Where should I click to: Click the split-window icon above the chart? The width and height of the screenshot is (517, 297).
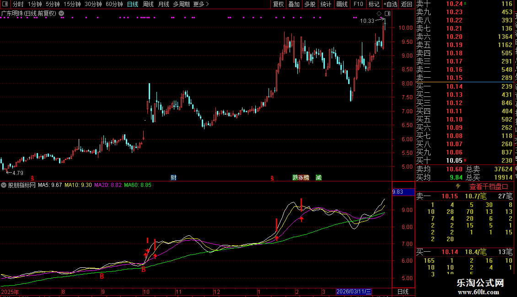[388, 14]
